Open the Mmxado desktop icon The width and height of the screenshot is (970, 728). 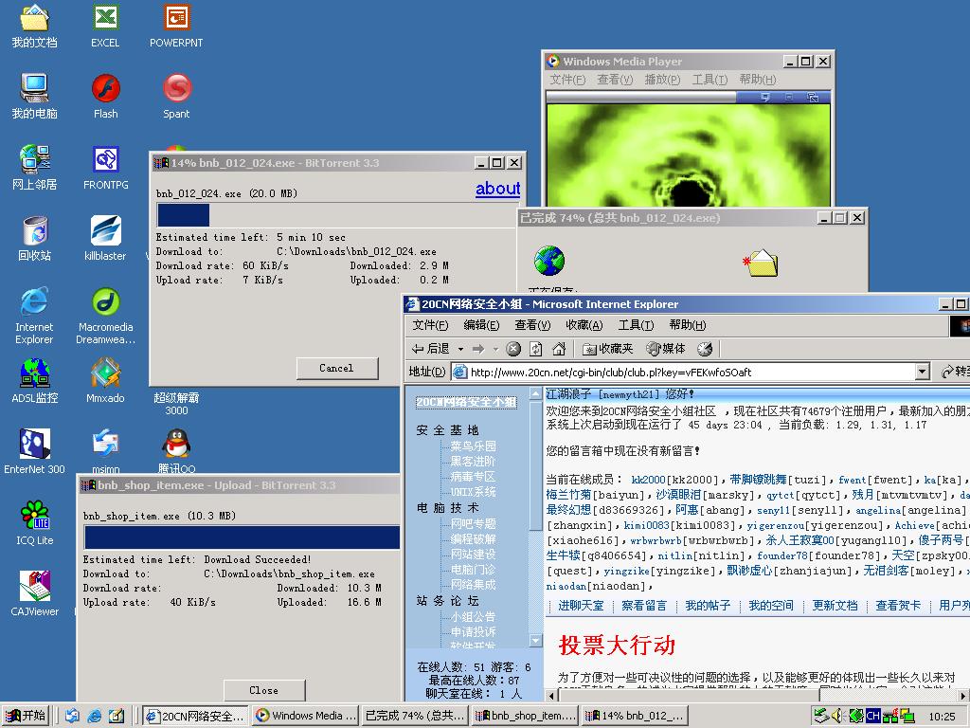[x=105, y=381]
